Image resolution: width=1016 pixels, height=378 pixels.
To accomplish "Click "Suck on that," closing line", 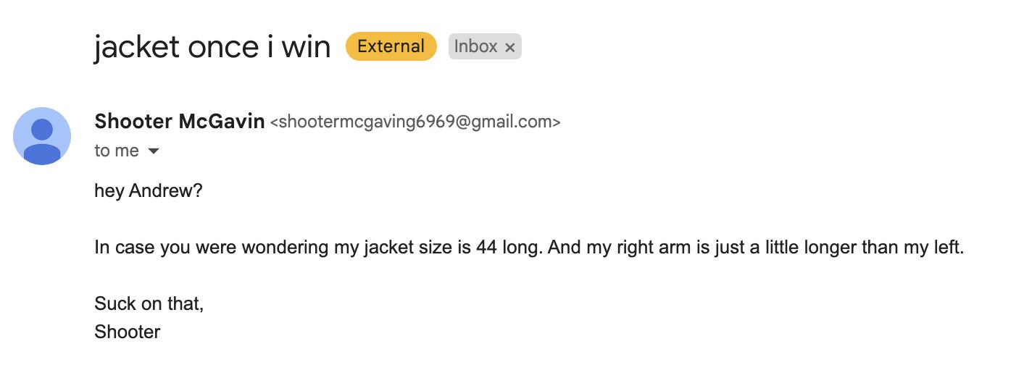I will point(149,303).
